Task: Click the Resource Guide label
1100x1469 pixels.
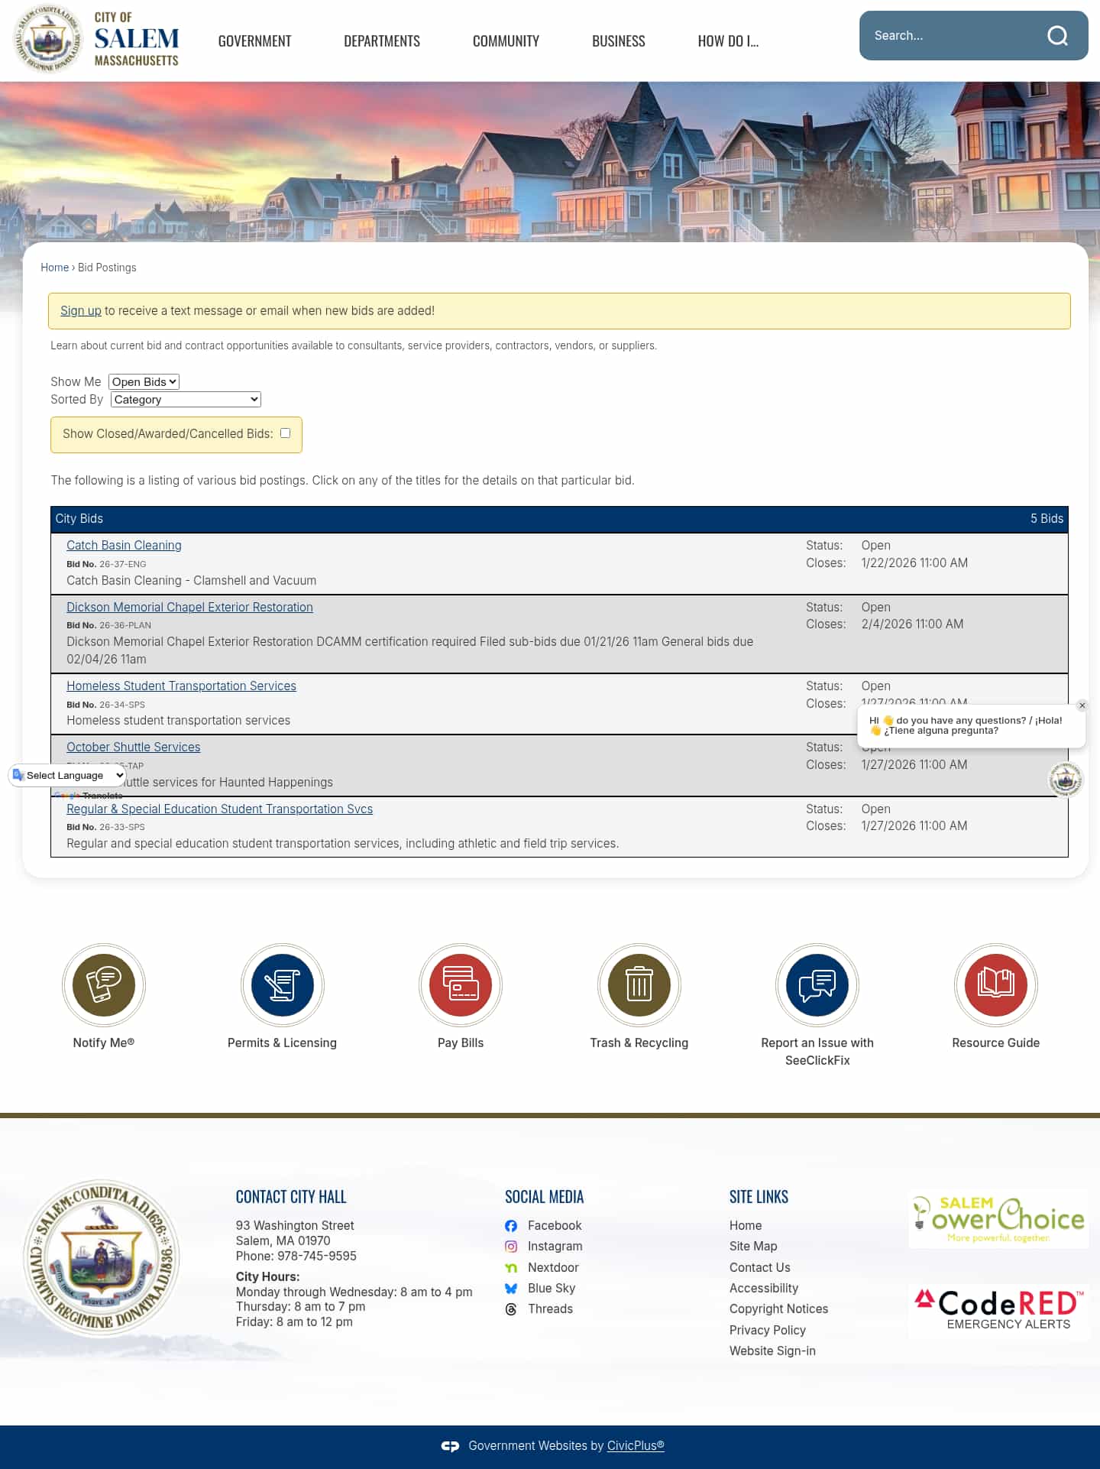Action: (x=996, y=1043)
